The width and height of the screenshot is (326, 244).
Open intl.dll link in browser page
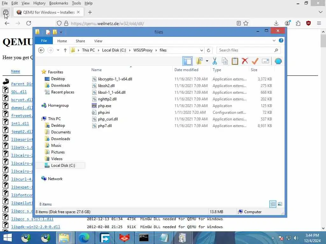20,124
